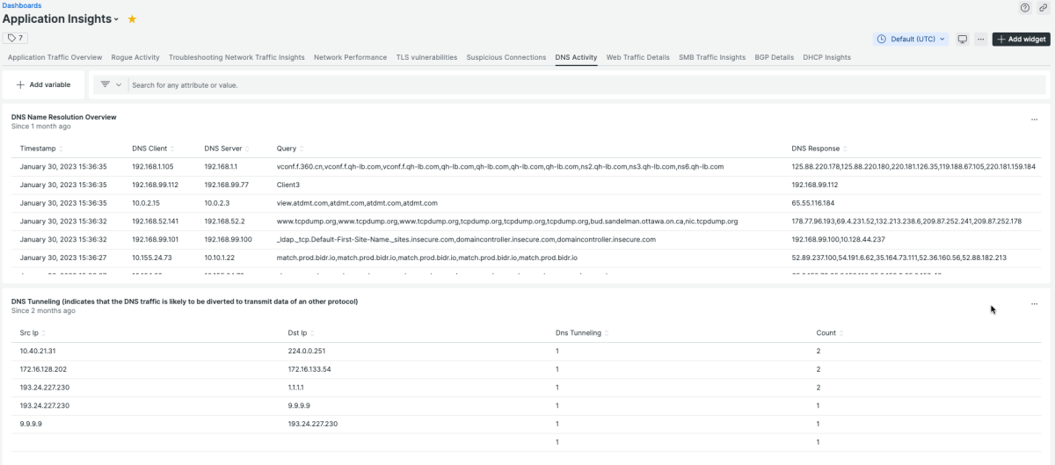
Task: Click the Add widget button
Action: (x=1021, y=40)
